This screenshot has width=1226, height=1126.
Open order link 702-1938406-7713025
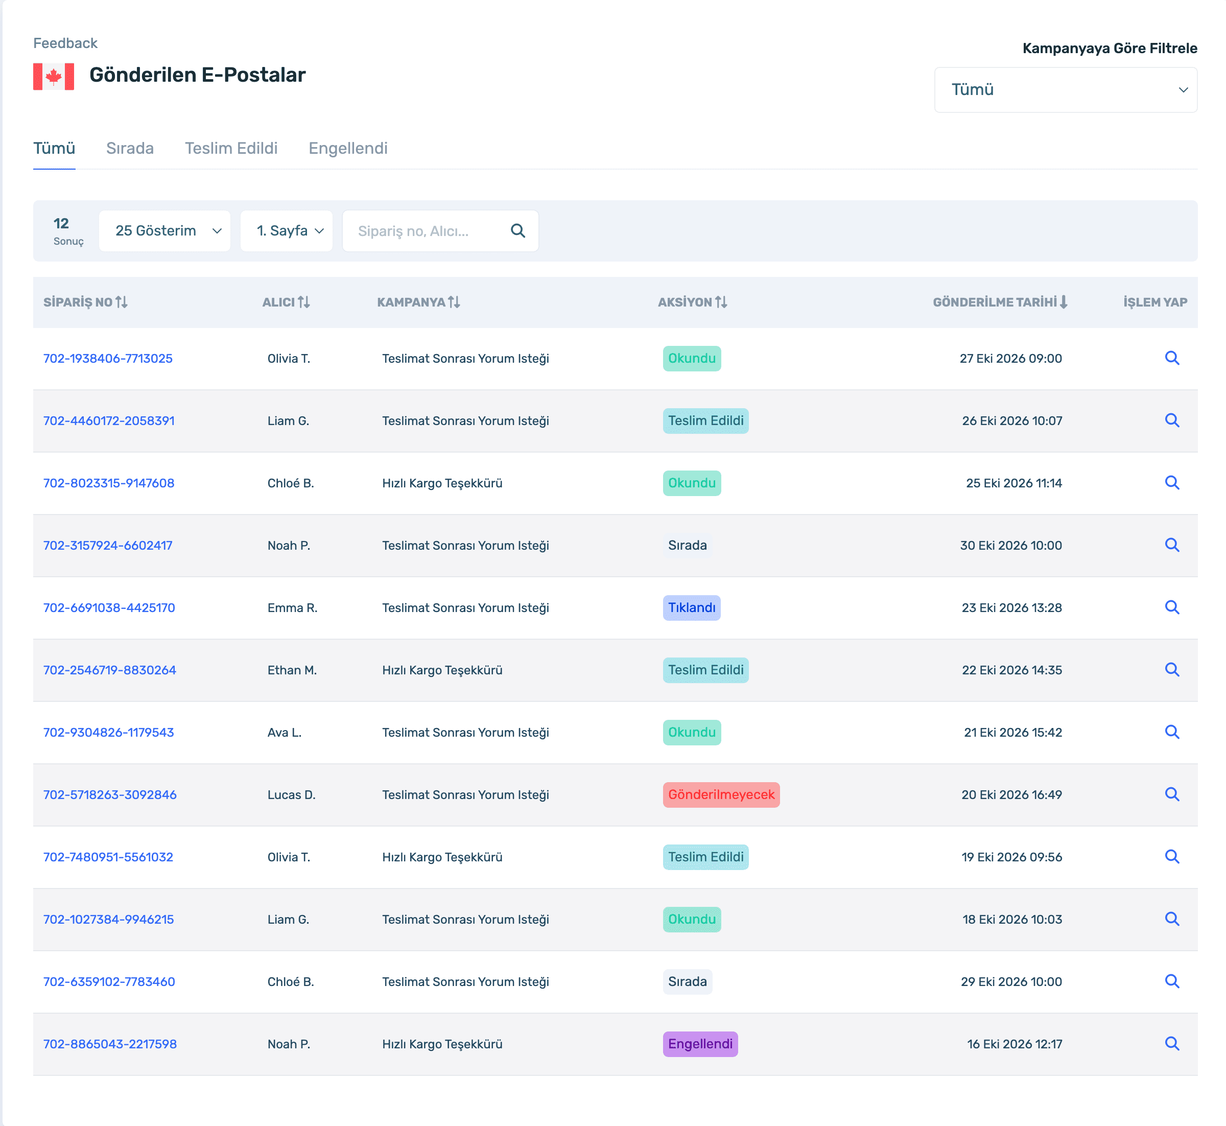coord(108,358)
